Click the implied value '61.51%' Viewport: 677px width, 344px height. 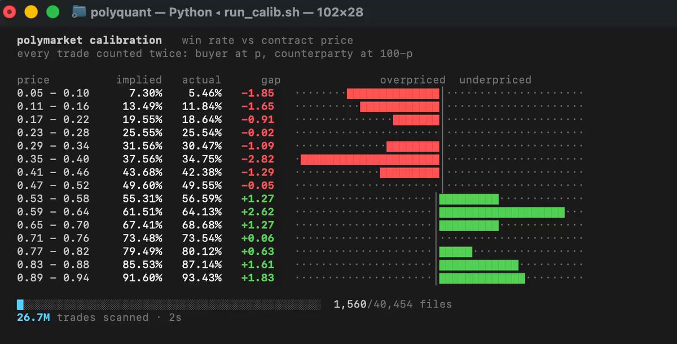point(142,212)
